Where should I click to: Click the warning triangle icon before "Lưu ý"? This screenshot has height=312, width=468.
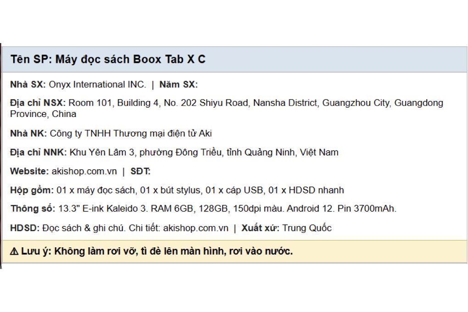tap(14, 251)
